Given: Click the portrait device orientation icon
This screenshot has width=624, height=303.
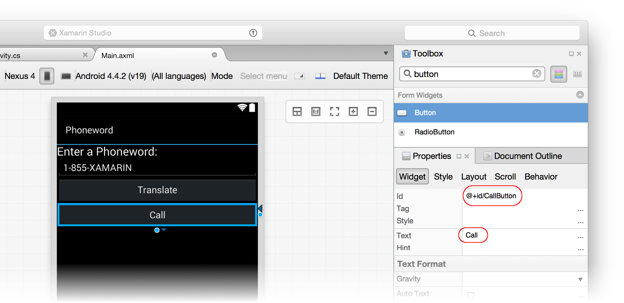Looking at the screenshot, I should tap(47, 76).
